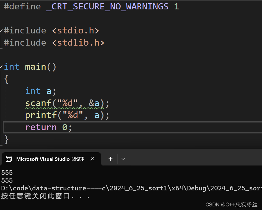This screenshot has width=262, height=210.
Task: Click the console icon on the debug terminal tab
Action: click(8, 159)
